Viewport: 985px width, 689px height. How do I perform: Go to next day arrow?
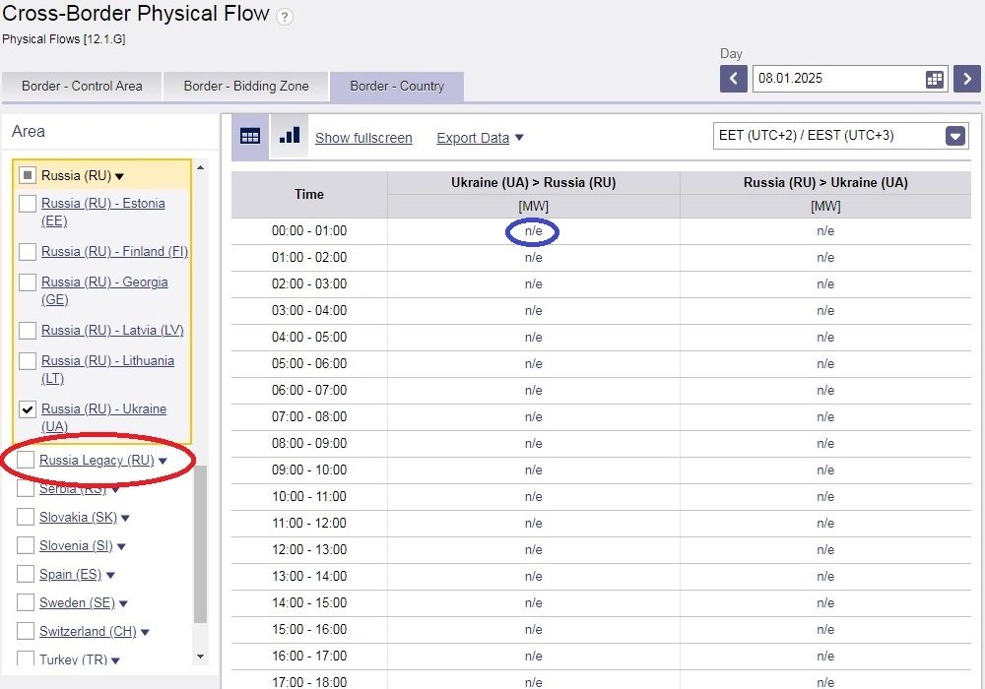[967, 79]
